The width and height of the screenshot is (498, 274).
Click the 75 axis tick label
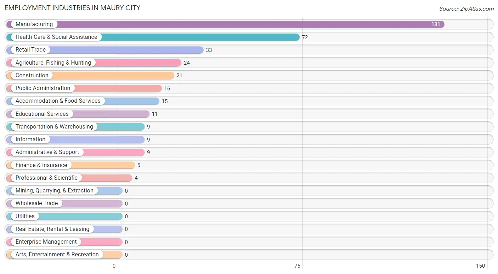coord(297,266)
